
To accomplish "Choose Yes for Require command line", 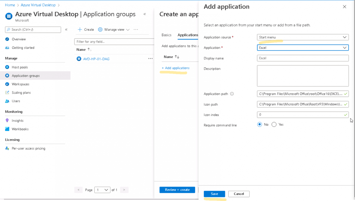I will (x=274, y=124).
